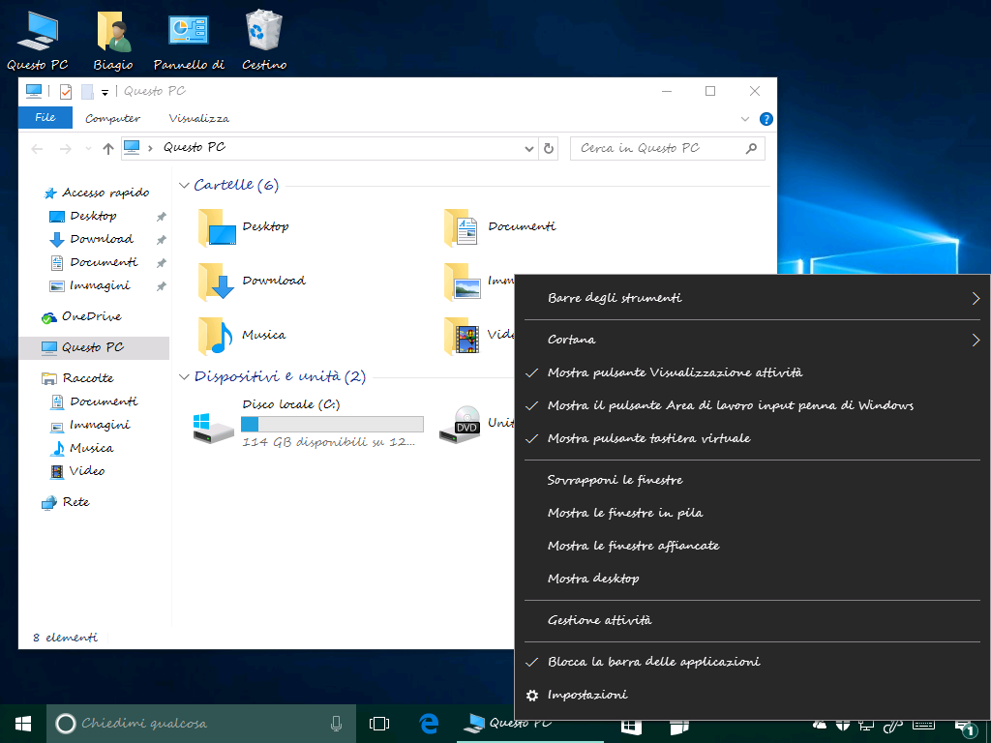The width and height of the screenshot is (991, 743).
Task: Expand the Barre degli strumenti submenu
Action: pyautogui.click(x=753, y=298)
